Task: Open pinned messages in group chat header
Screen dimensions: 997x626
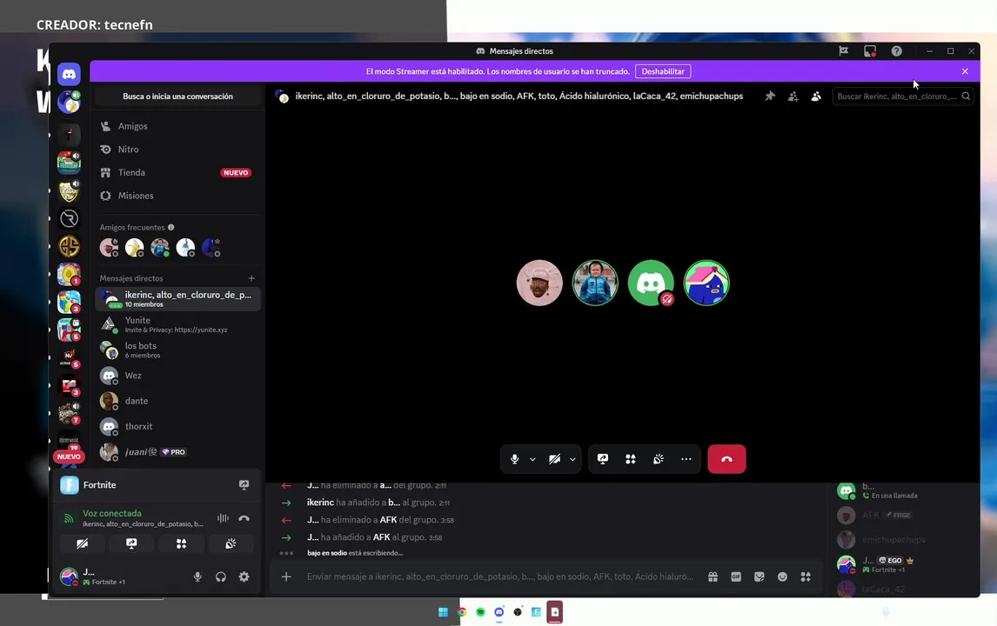Action: (769, 96)
